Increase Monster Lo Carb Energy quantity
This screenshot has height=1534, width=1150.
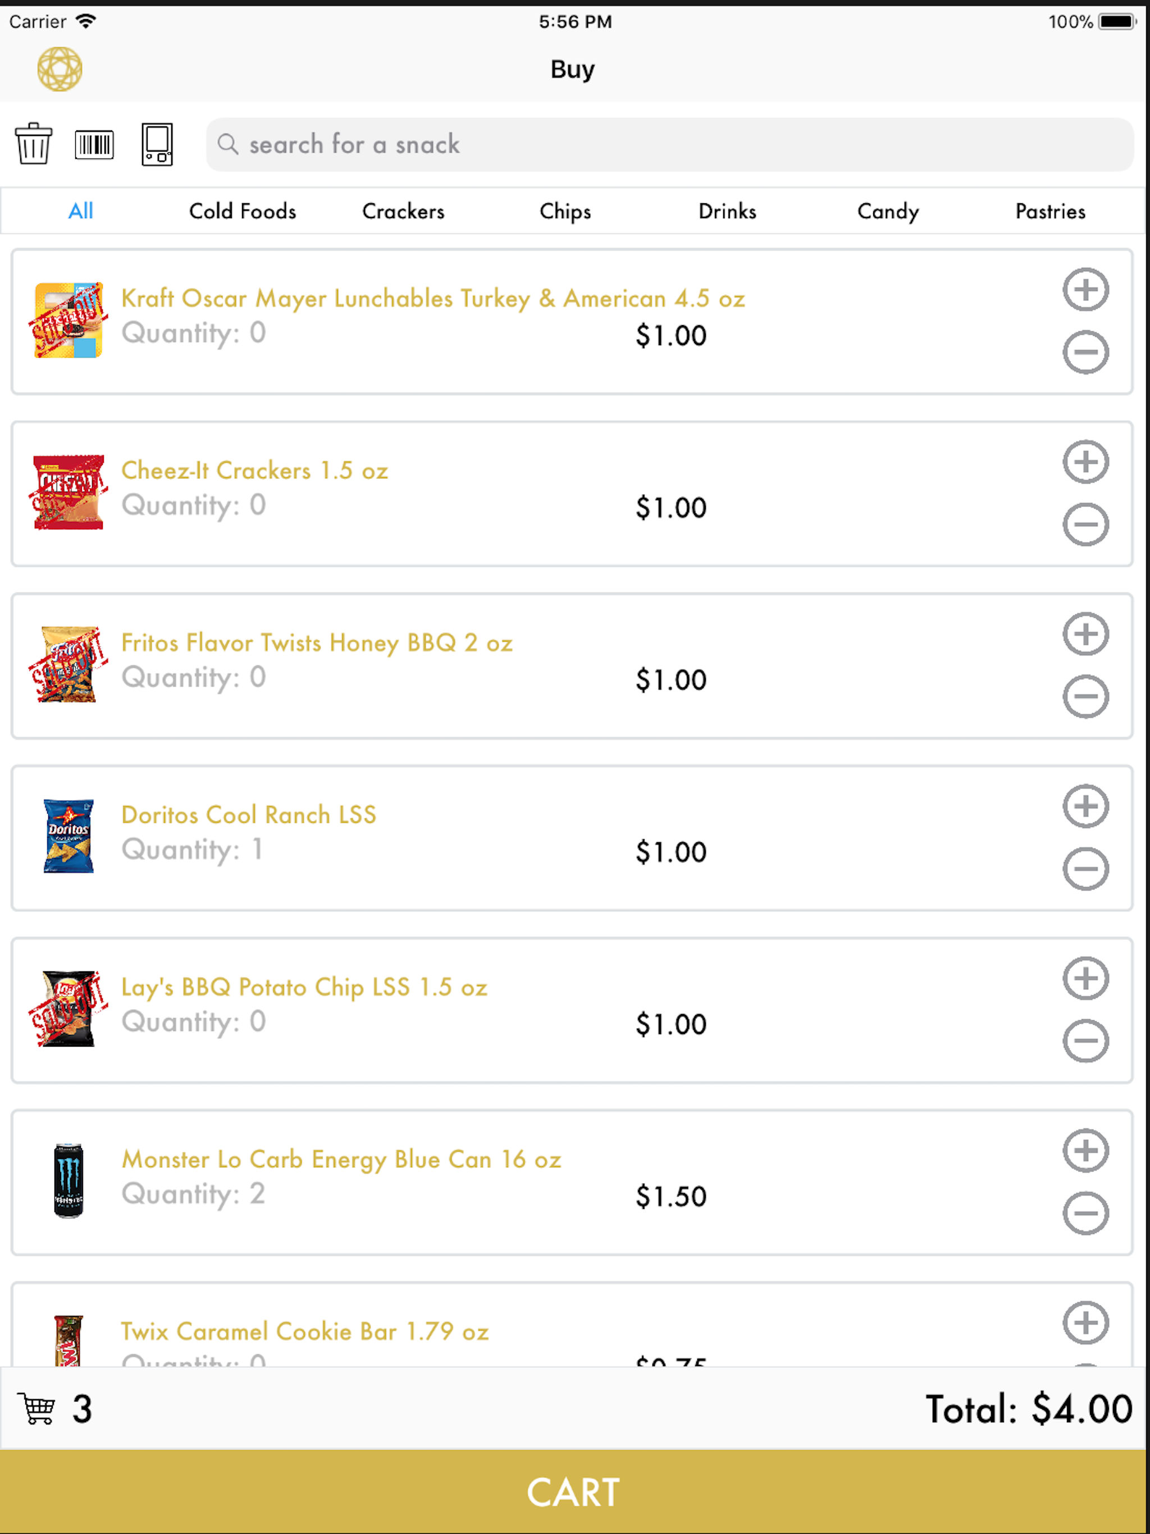tap(1085, 1150)
